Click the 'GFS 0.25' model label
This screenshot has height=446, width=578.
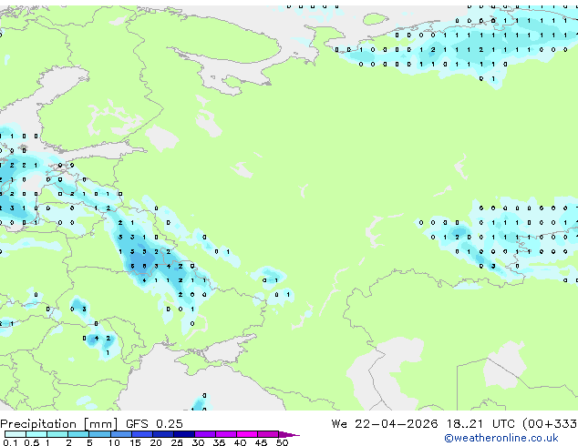(x=154, y=423)
